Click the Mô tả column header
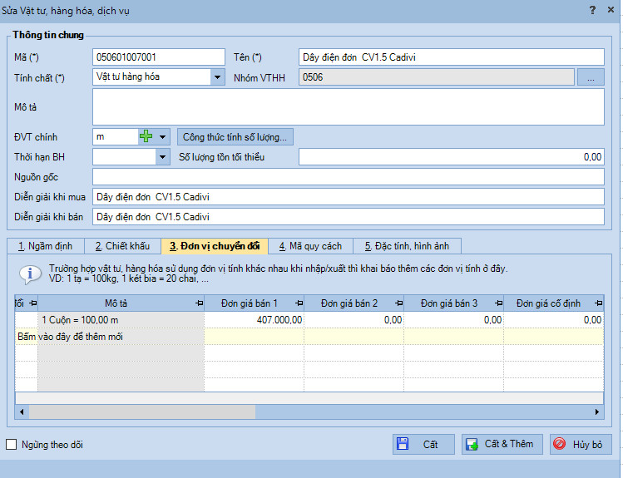623x478 pixels. point(121,303)
